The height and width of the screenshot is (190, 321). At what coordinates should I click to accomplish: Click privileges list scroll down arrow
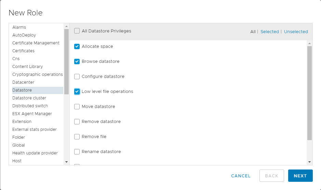click(x=309, y=162)
